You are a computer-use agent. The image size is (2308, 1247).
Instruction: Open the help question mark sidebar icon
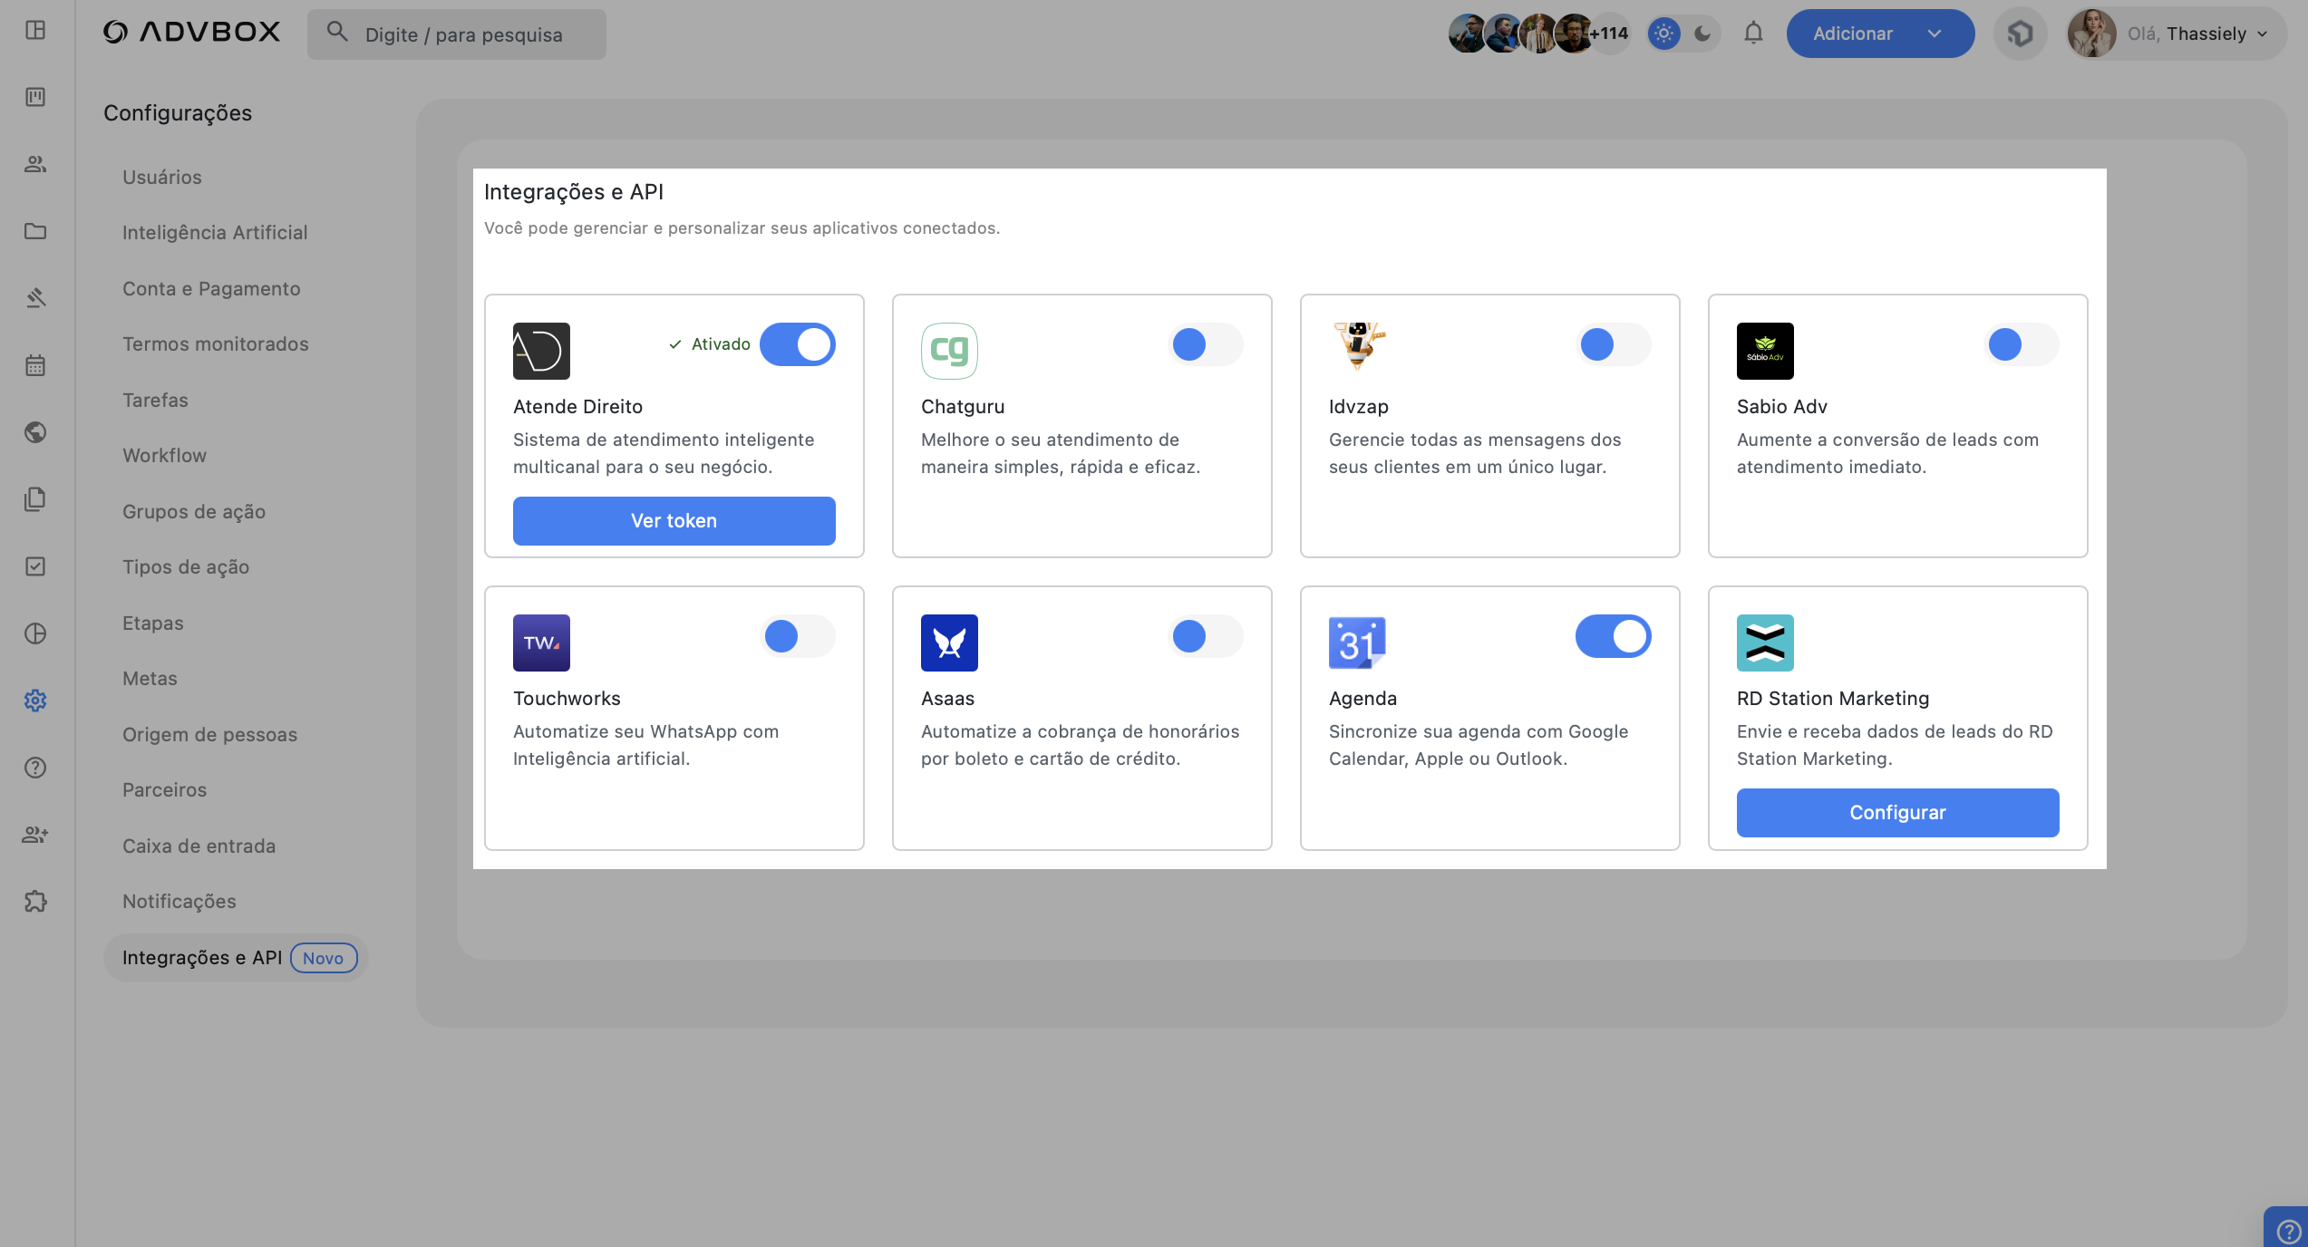click(x=35, y=768)
